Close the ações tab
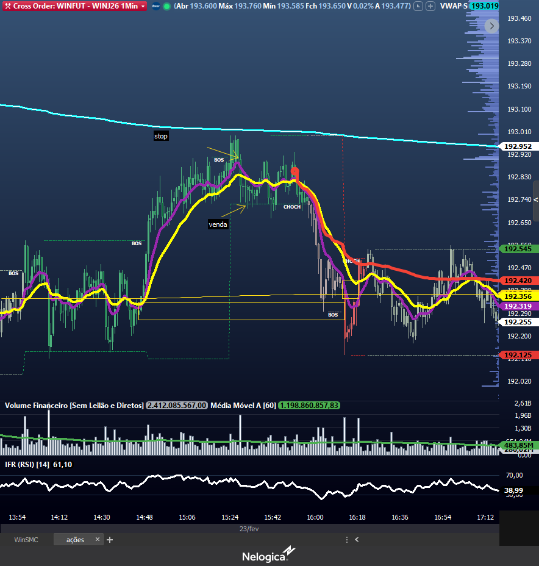The width and height of the screenshot is (539, 566). coord(97,540)
